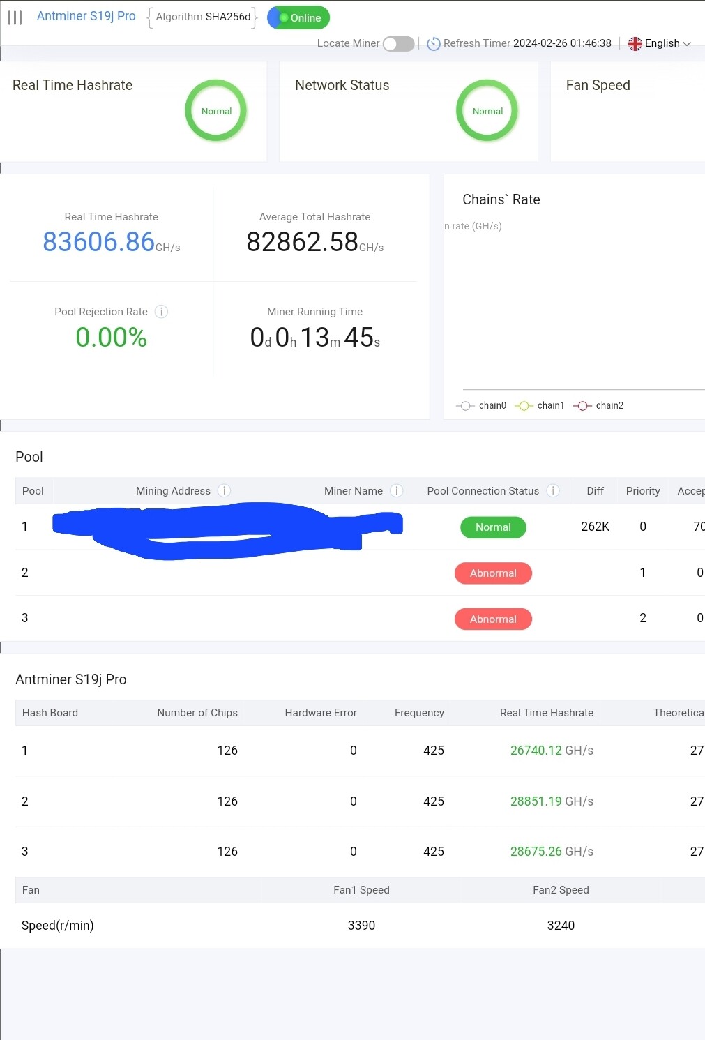Click pool 2 Abnormal status badge
705x1040 pixels.
[493, 573]
